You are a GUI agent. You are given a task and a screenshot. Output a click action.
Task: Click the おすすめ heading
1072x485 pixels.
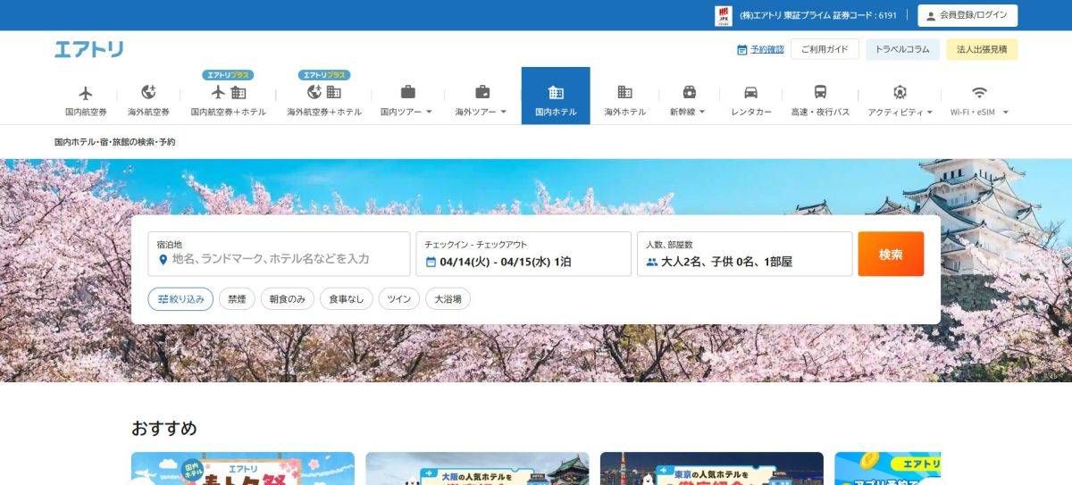click(x=164, y=428)
